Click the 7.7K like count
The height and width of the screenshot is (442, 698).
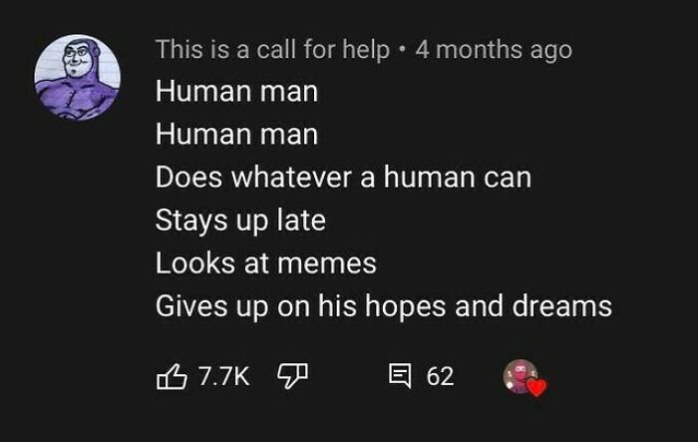224,376
